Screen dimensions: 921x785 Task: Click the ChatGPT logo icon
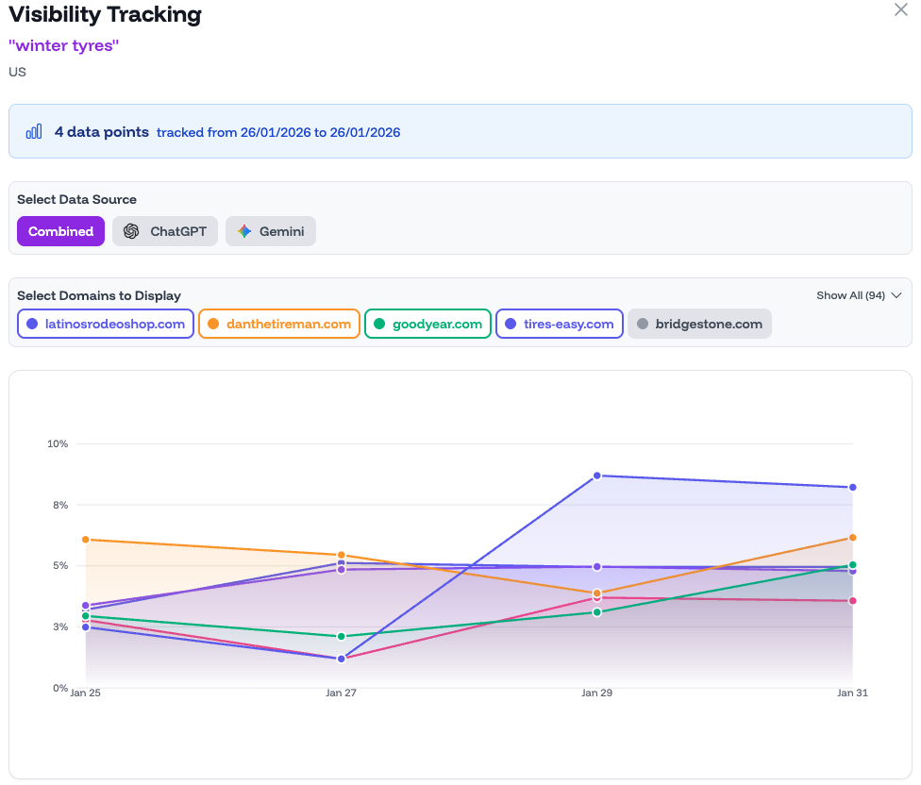(x=131, y=231)
